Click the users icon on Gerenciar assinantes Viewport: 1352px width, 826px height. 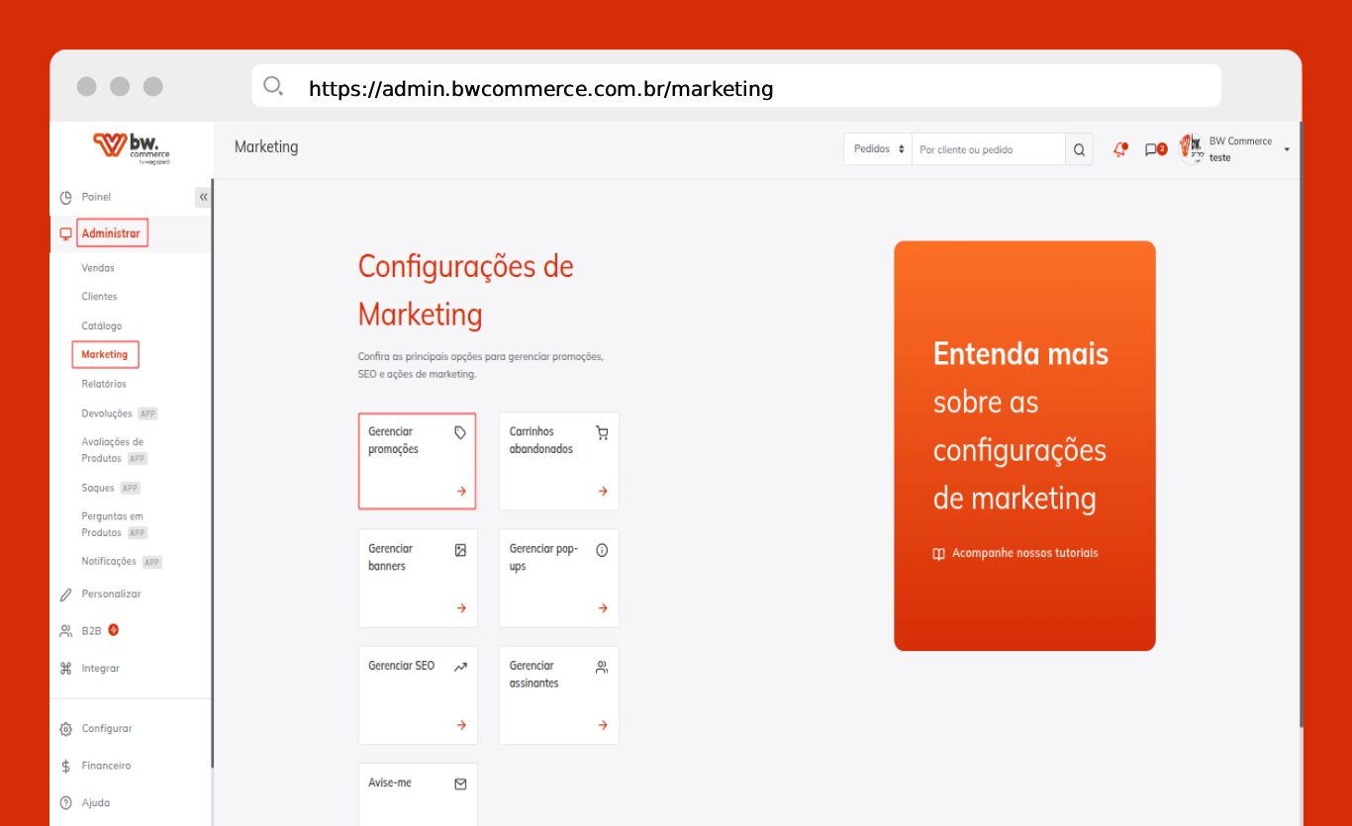[602, 667]
